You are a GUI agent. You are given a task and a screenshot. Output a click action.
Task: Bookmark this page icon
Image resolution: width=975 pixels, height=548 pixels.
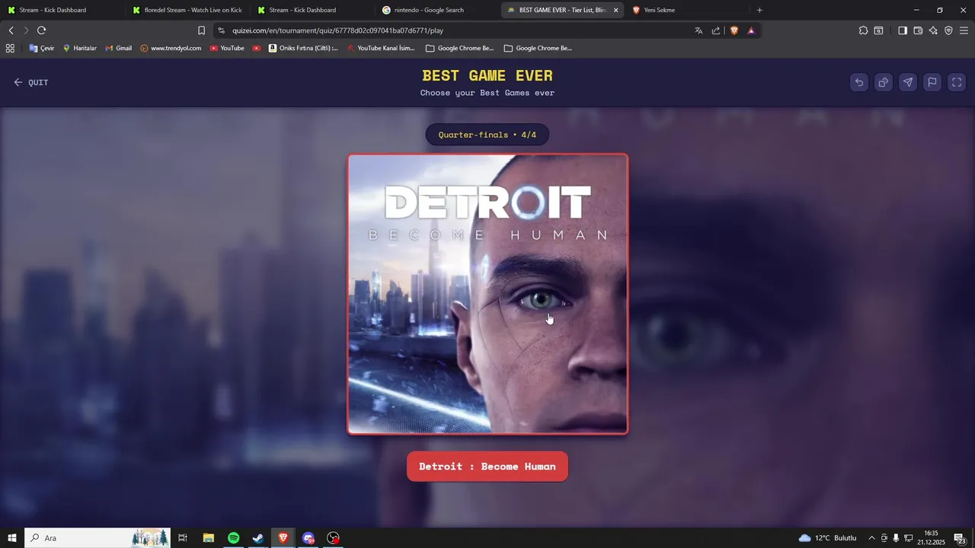pos(201,30)
